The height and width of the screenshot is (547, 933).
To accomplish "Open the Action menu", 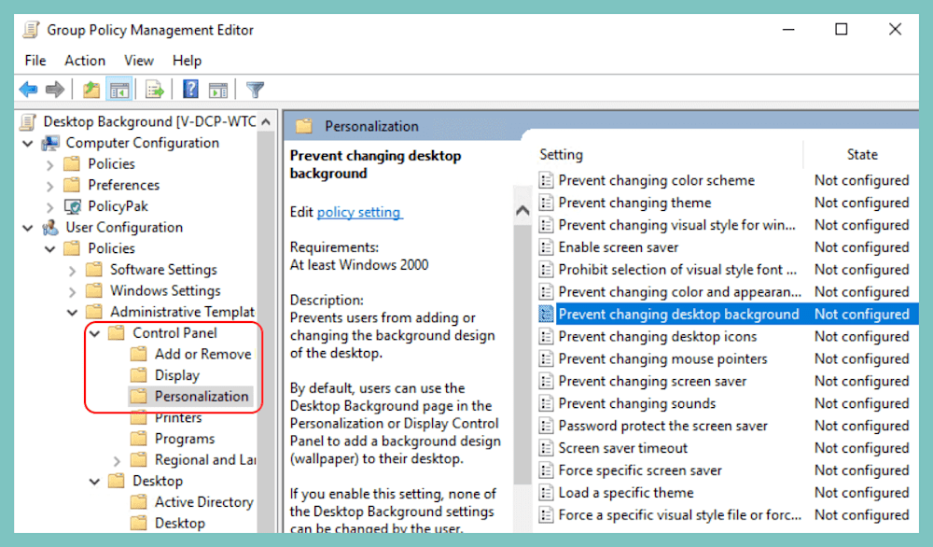I will coord(85,60).
